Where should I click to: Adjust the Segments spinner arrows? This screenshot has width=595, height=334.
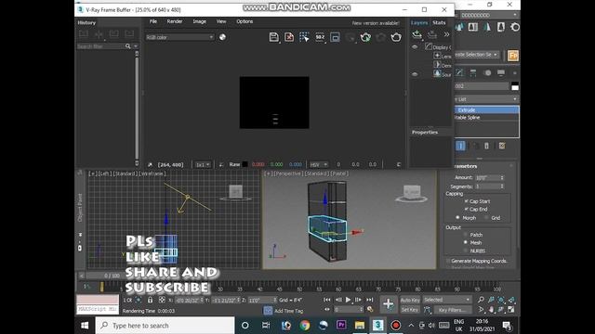point(502,186)
